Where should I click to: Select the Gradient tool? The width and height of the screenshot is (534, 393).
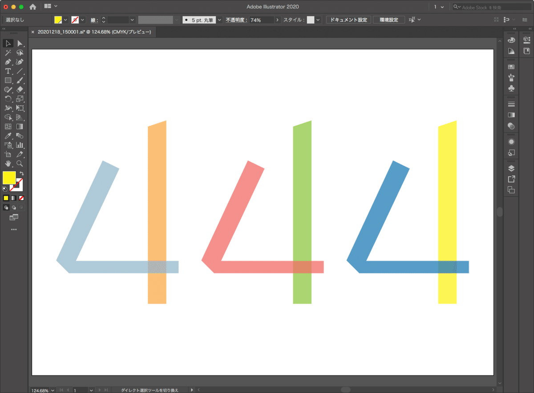coord(20,127)
